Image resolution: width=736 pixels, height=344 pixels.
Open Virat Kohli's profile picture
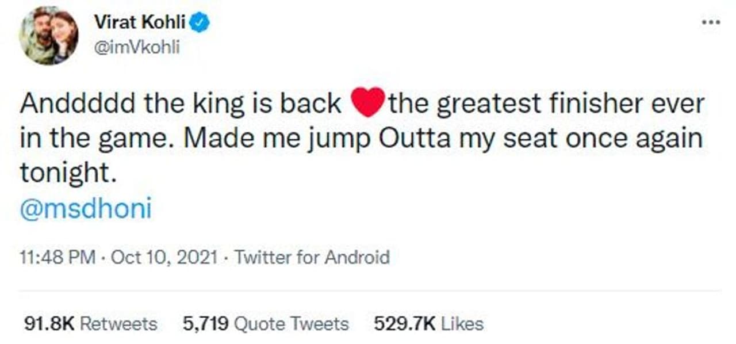(48, 36)
